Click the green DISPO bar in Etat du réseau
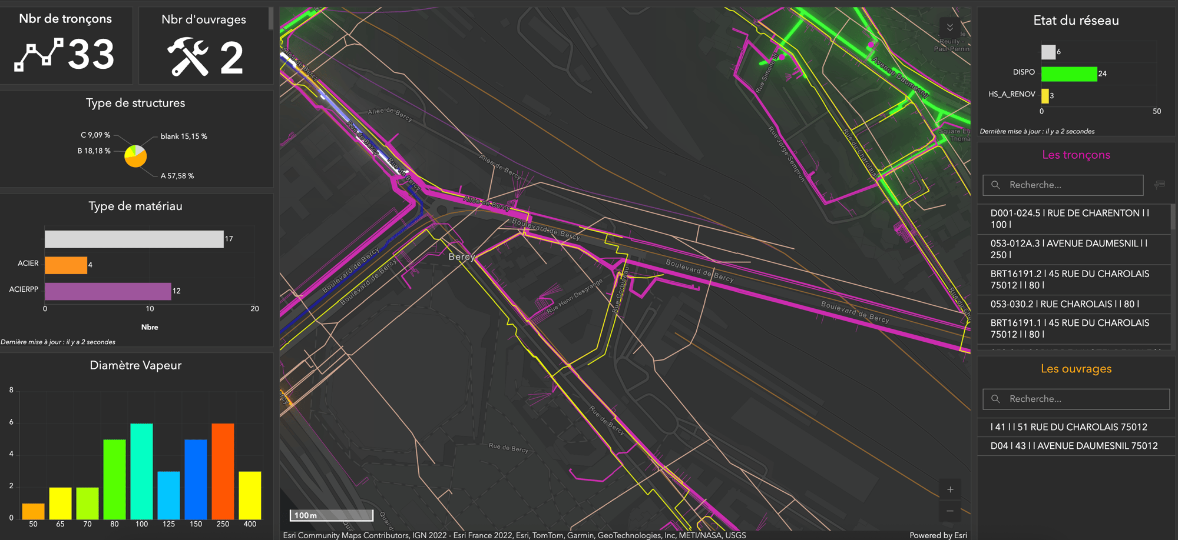 tap(1068, 74)
